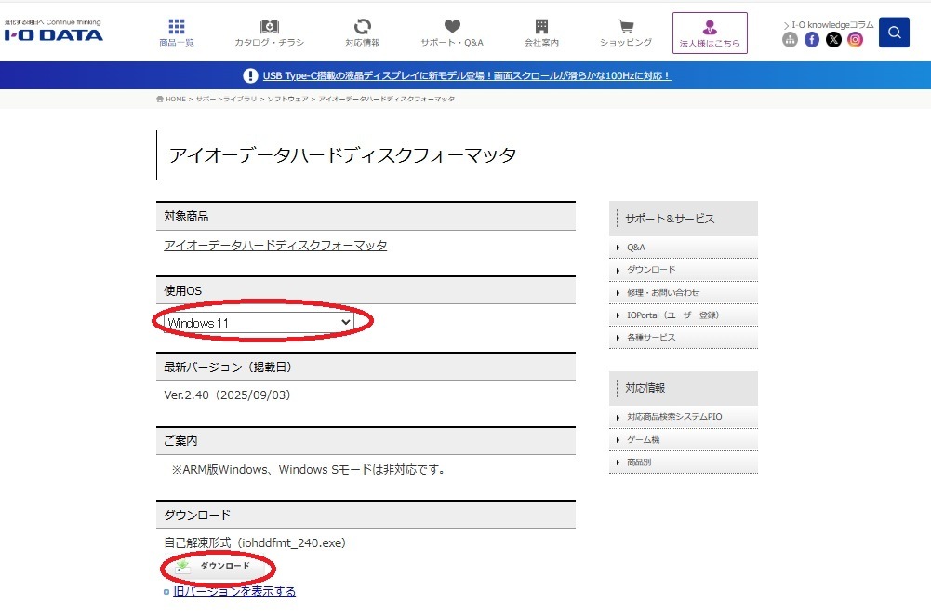The height and width of the screenshot is (616, 931).
Task: Click the blue search magnifier button
Action: [893, 32]
